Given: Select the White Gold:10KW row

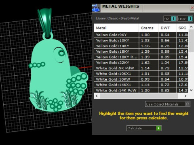Looking at the screenshot, I should point(141,79).
